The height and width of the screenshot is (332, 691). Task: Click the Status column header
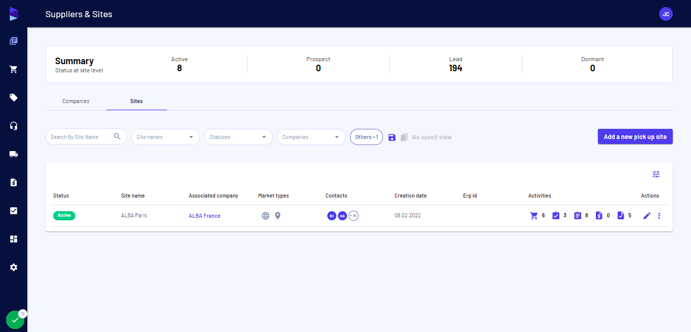click(61, 196)
